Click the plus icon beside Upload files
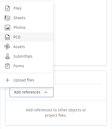Viewport: 112px width, 129px height. coord(7,80)
